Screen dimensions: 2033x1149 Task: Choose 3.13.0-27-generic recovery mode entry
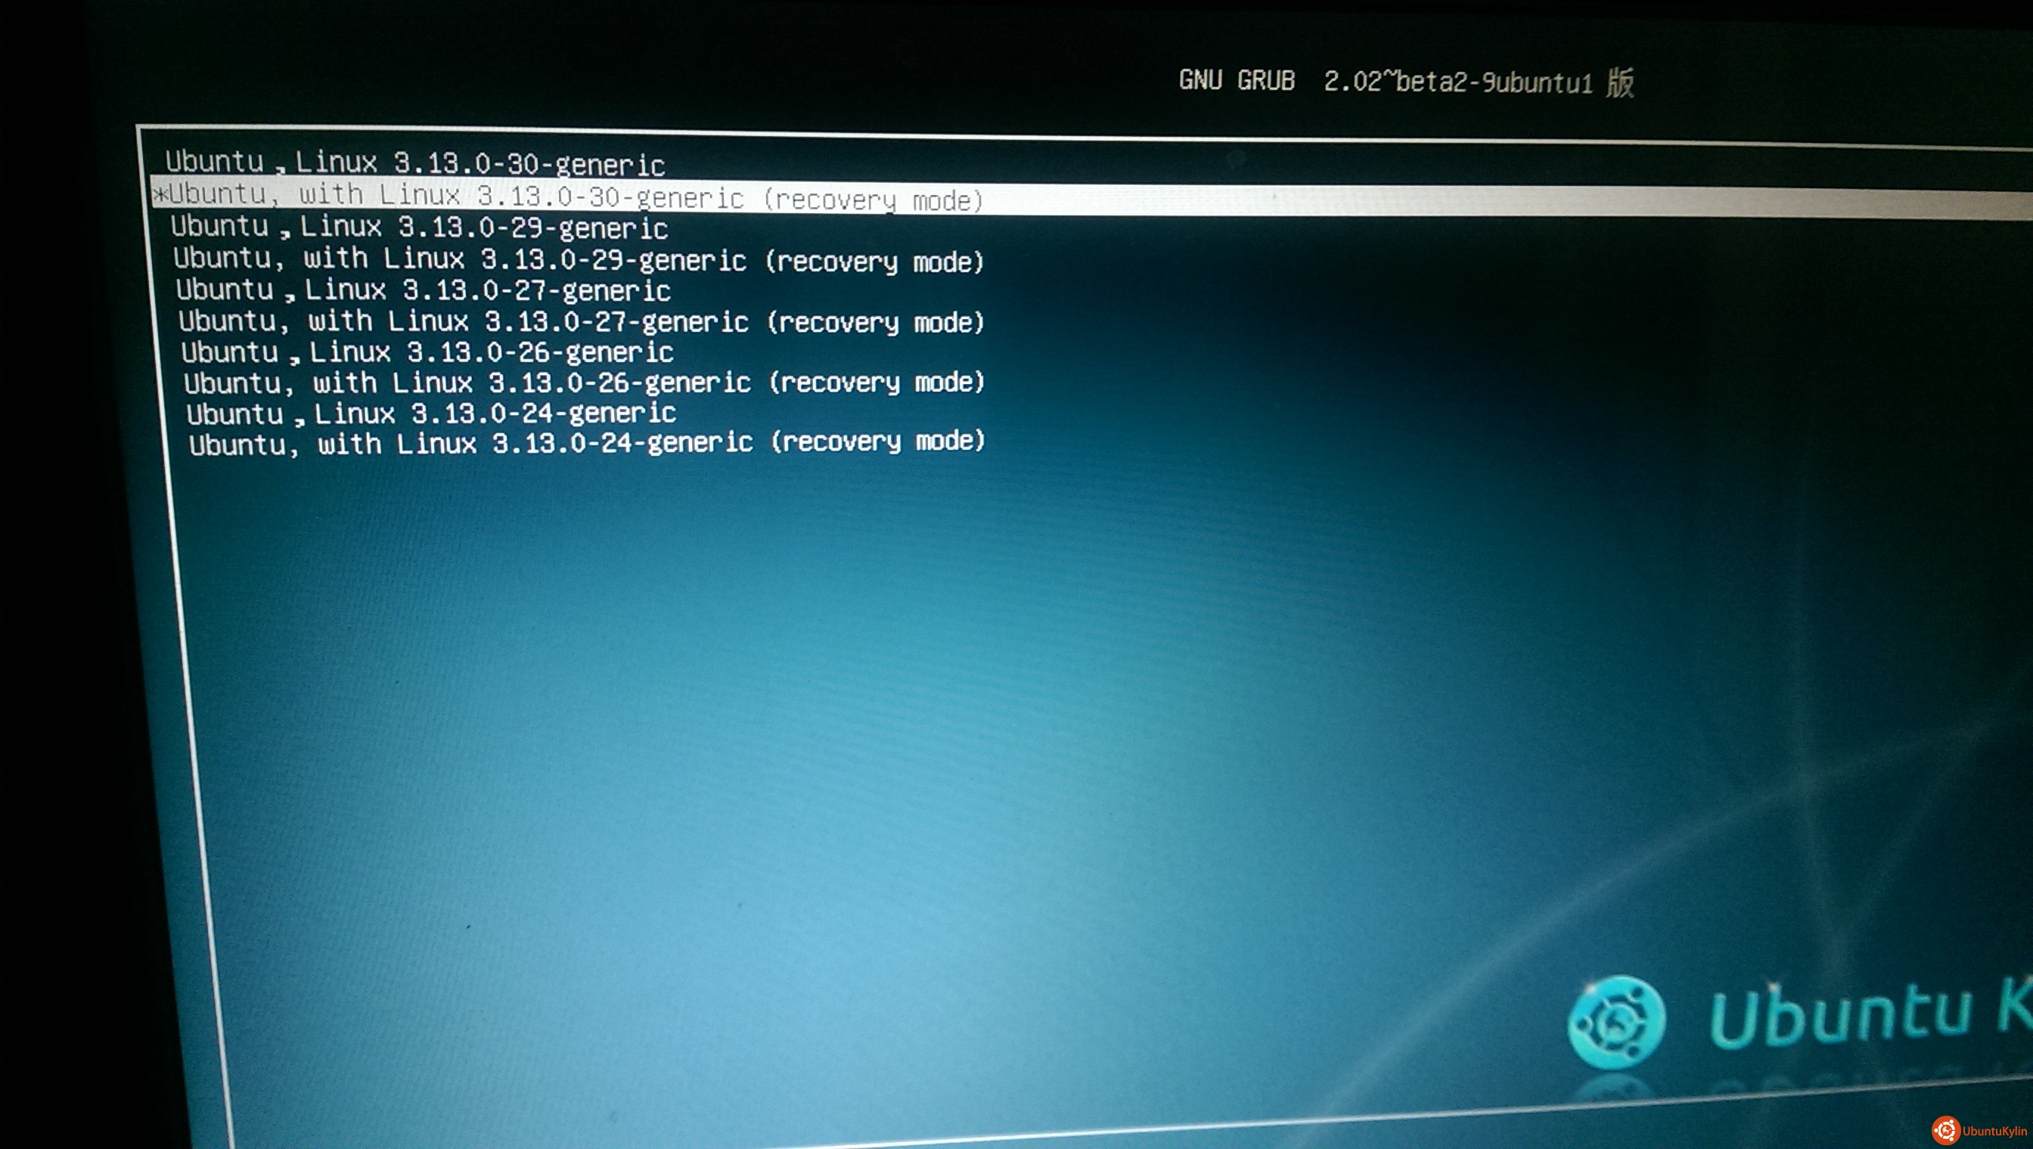pos(581,321)
